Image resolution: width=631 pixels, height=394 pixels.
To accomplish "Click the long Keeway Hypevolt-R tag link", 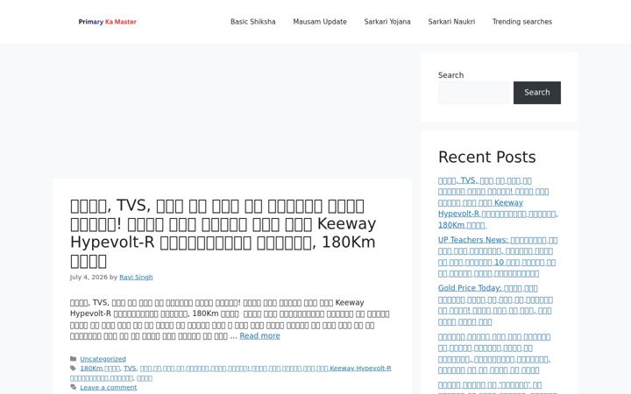I will pyautogui.click(x=230, y=373).
